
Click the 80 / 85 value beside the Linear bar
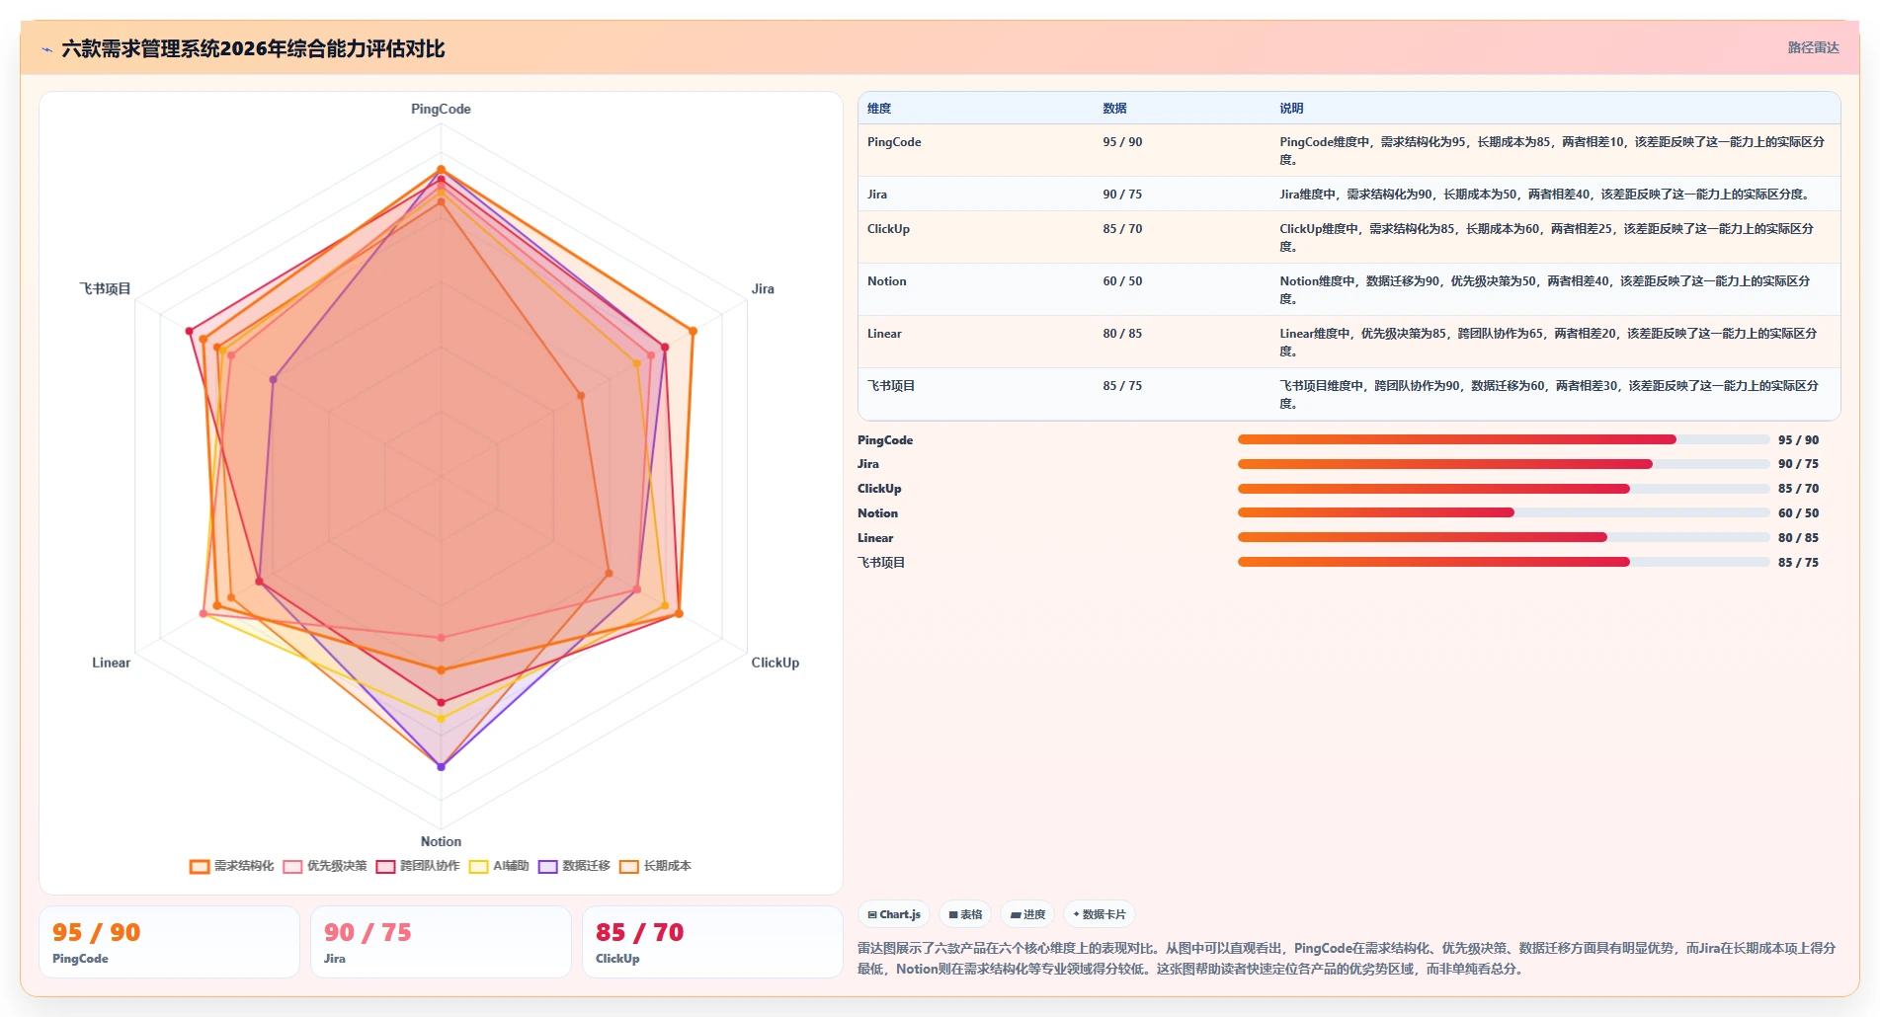pyautogui.click(x=1798, y=538)
